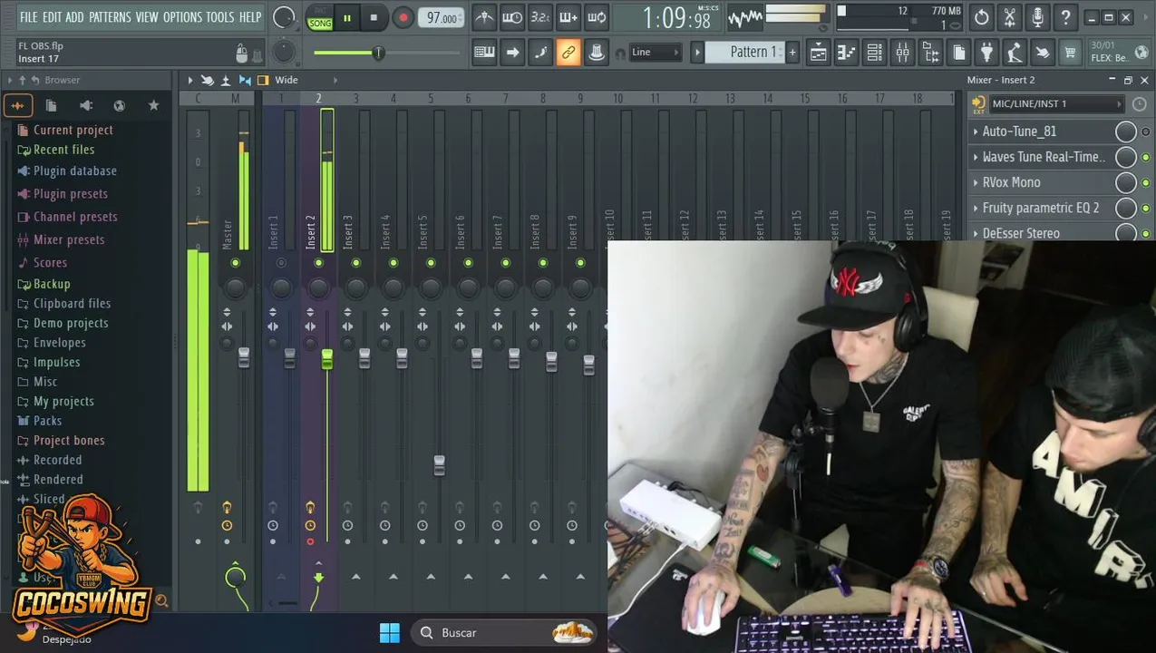
Task: Open the browser view icon
Action: point(930,53)
